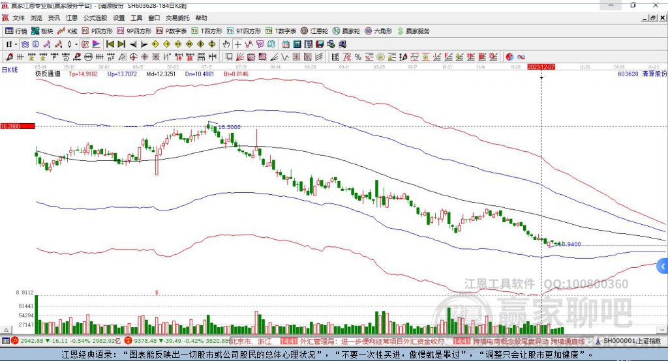Jump to the last bar icon

coord(121,44)
